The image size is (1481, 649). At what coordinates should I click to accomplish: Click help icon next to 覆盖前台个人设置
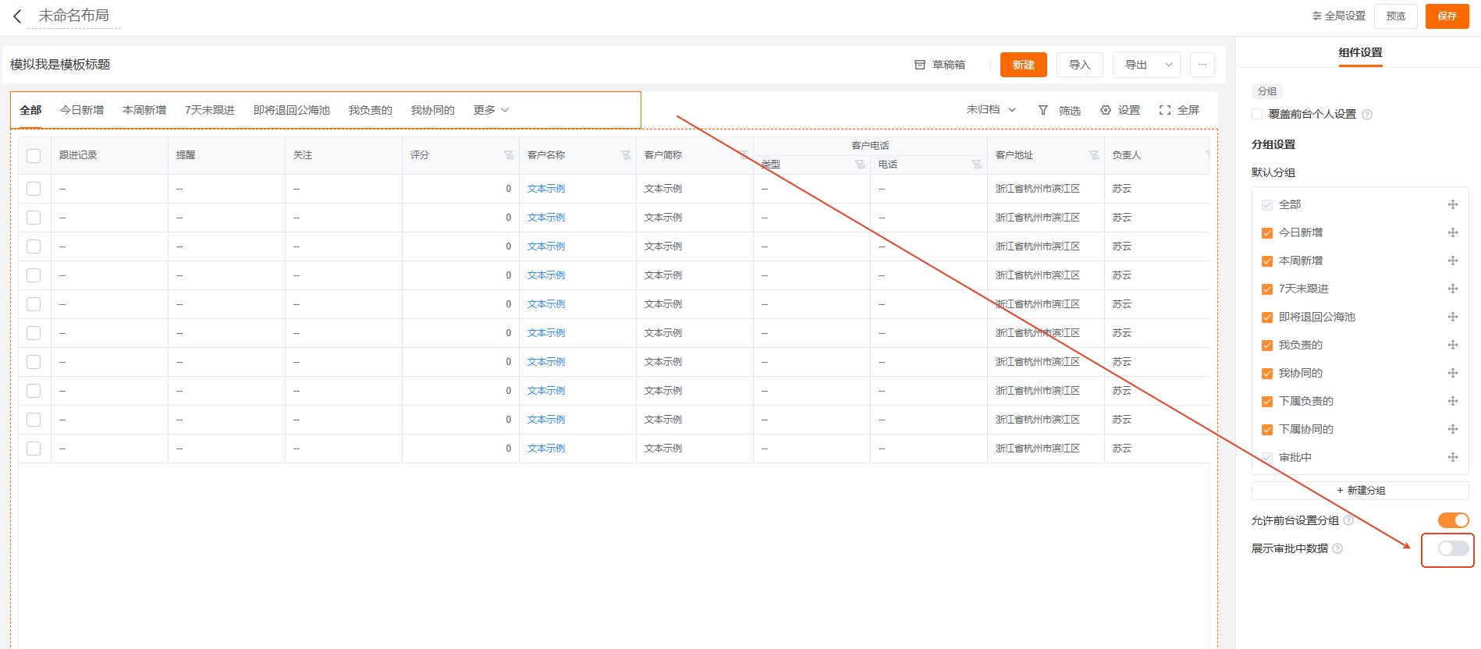point(1367,115)
